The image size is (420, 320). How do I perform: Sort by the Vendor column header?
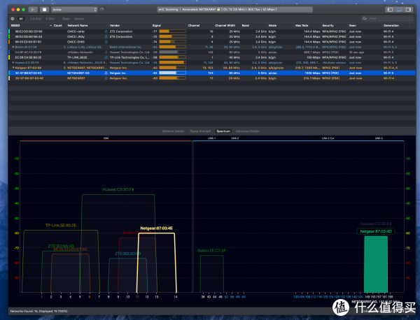[x=115, y=25]
